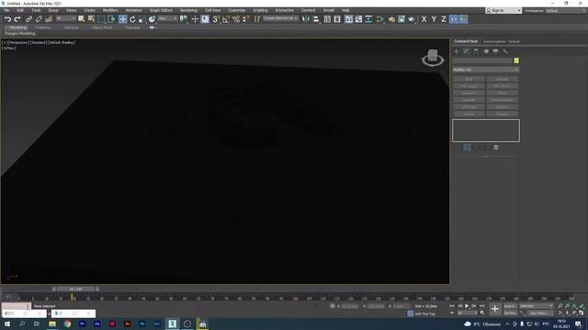Open the Default Shading viewport menu
Screen dimensions: 588x330
click(62, 43)
